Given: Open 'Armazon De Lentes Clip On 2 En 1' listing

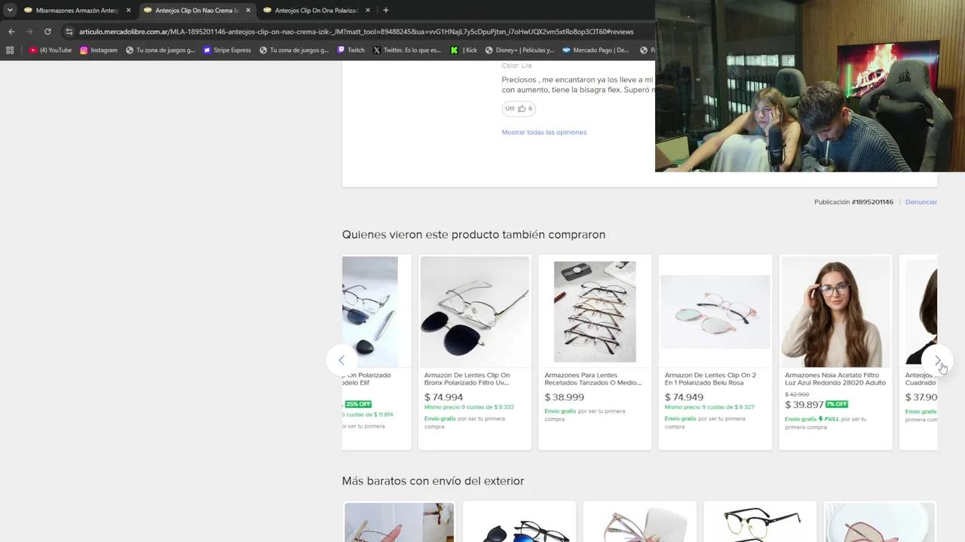Looking at the screenshot, I should [710, 379].
